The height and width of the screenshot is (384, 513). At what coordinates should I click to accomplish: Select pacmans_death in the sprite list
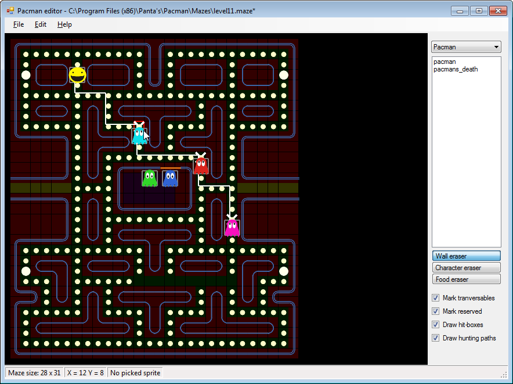456,69
